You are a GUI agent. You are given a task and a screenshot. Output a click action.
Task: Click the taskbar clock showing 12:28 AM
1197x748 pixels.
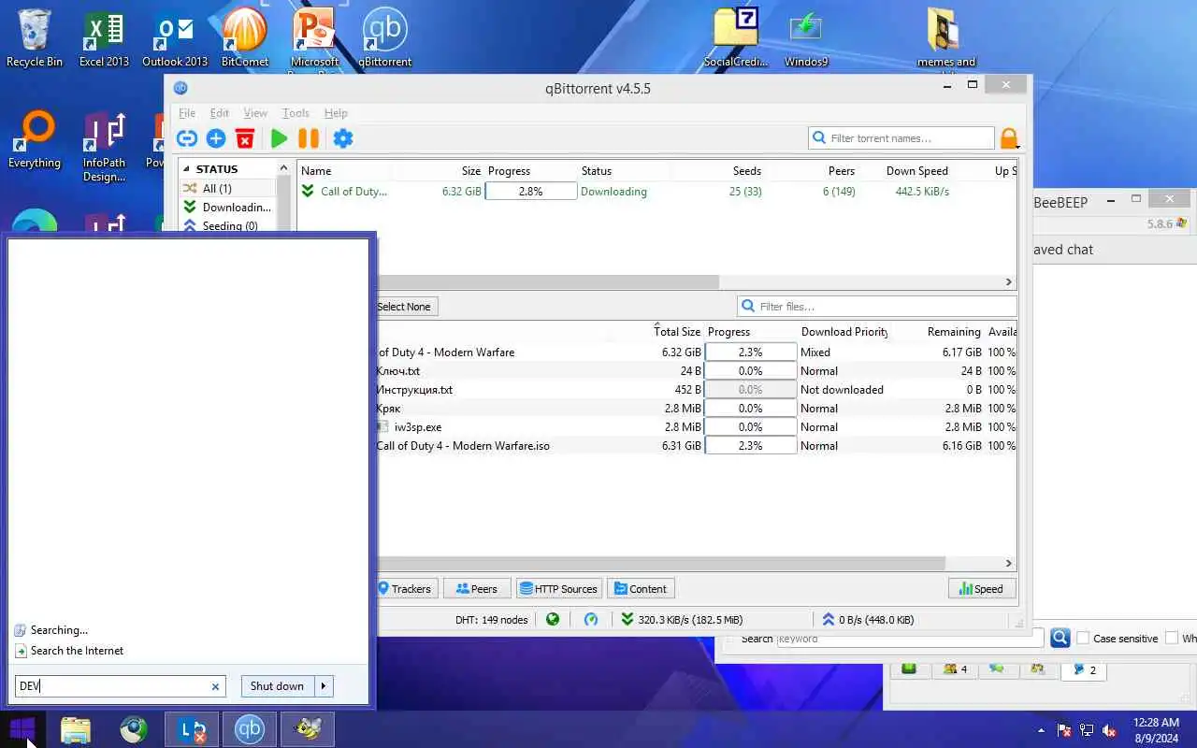[x=1156, y=730]
